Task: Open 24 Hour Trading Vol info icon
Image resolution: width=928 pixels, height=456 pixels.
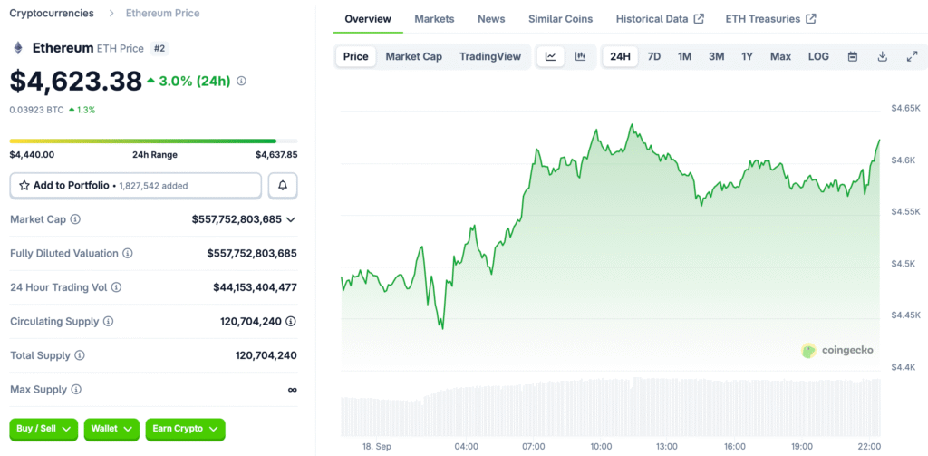Action: [x=117, y=287]
